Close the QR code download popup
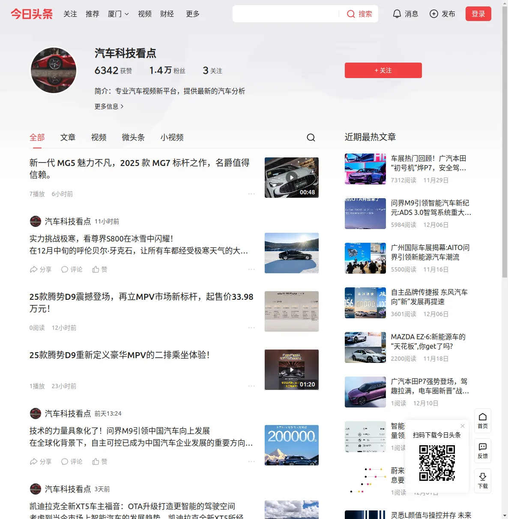This screenshot has height=519, width=508. pos(463,426)
